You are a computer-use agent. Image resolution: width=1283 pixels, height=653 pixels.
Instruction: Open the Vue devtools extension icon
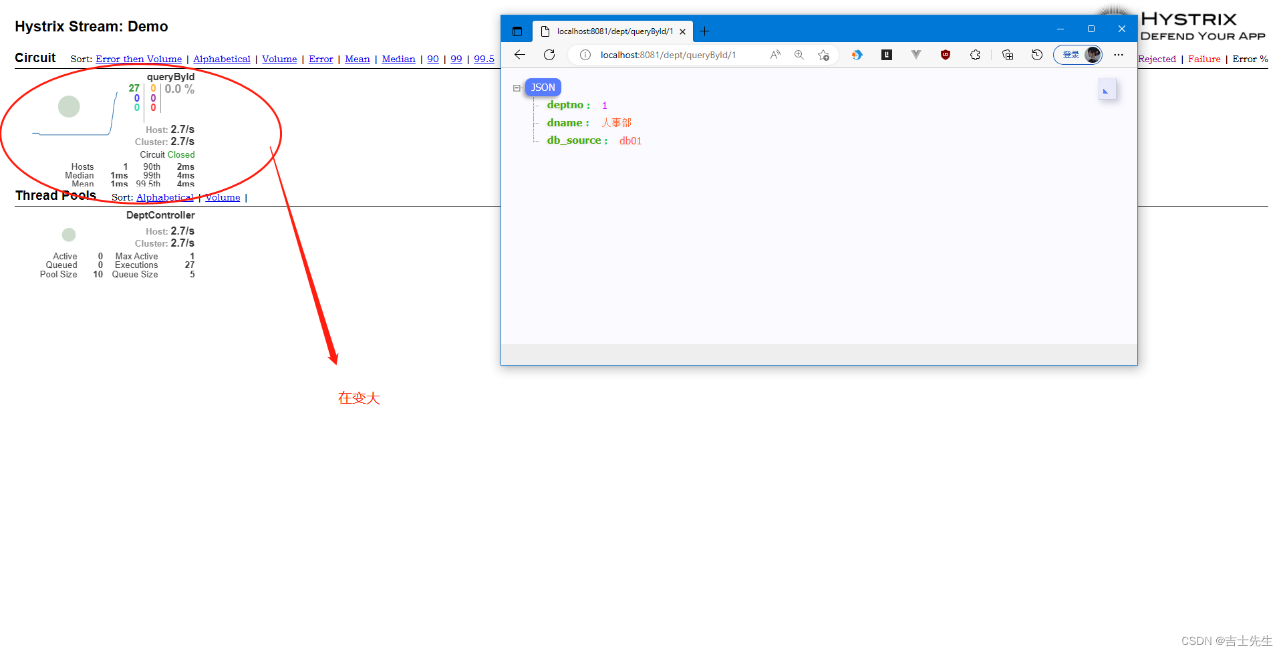coord(916,55)
